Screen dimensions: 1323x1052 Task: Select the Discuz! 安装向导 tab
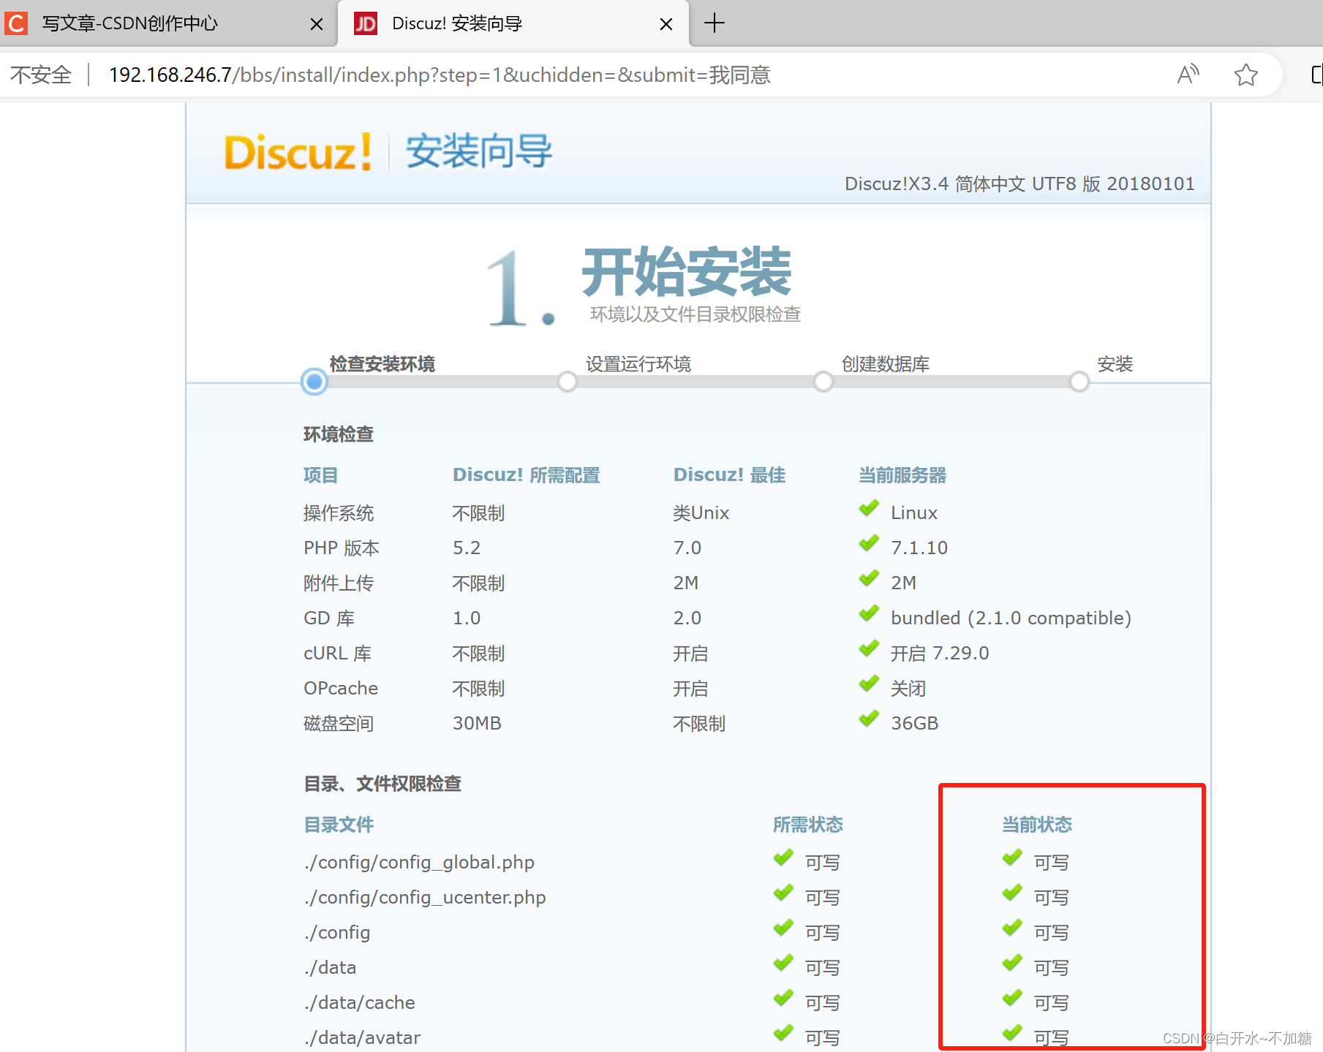(x=512, y=23)
